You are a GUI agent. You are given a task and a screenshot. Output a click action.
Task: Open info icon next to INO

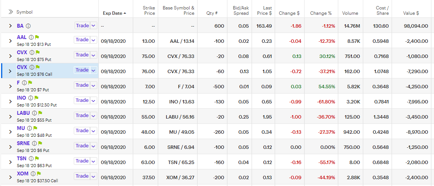30,98
